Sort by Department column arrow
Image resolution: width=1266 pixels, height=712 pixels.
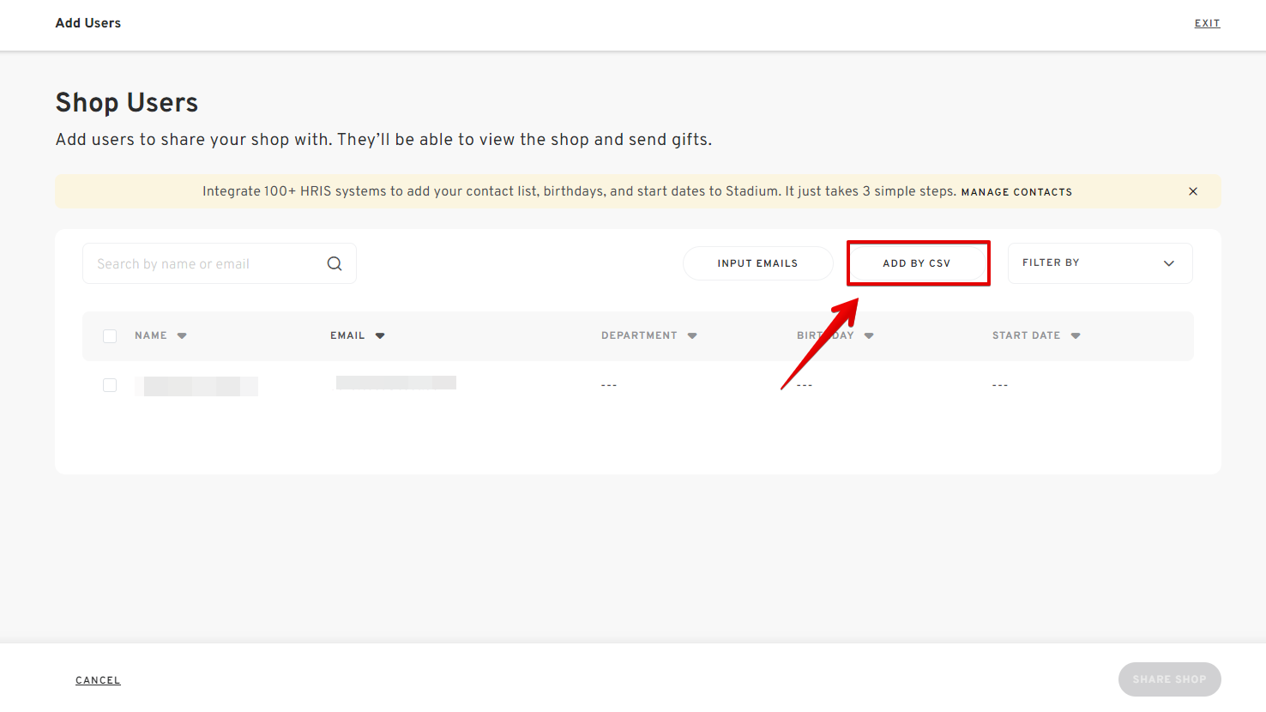tap(692, 336)
